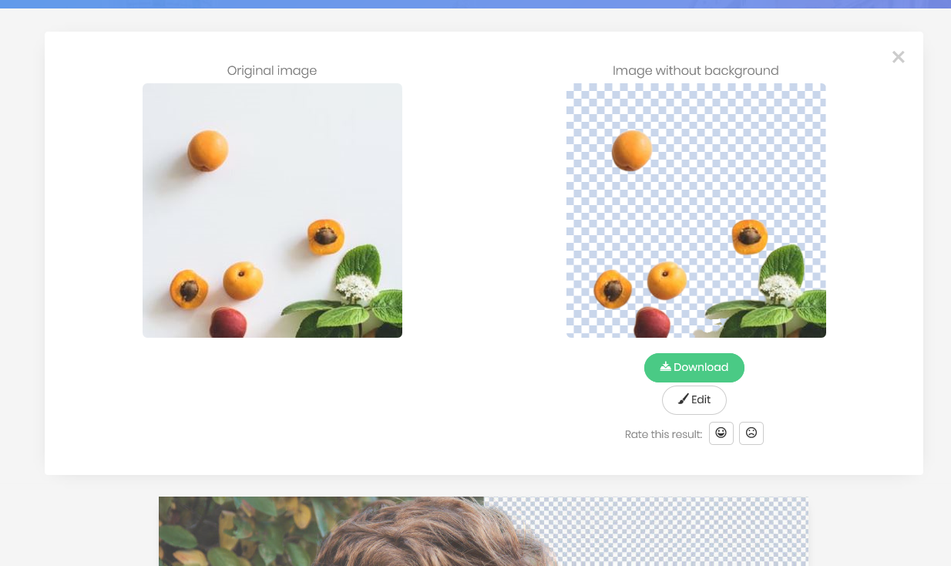Image resolution: width=951 pixels, height=566 pixels.
Task: Click the boy portrait example below the panel
Action: (483, 531)
